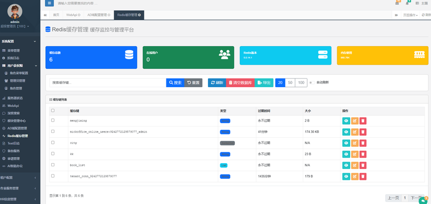Open 系统日志 in the sidebar
The width and height of the screenshot is (431, 204).
13,58
